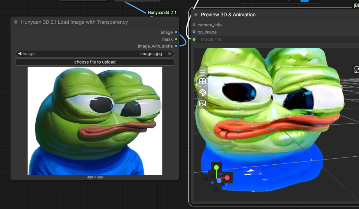359x209 pixels.
Task: Toggle the grid view icon in 3D preview
Action: (x=202, y=81)
